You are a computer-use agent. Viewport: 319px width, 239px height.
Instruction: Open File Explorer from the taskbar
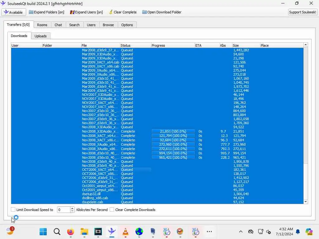pyautogui.click(x=84, y=232)
